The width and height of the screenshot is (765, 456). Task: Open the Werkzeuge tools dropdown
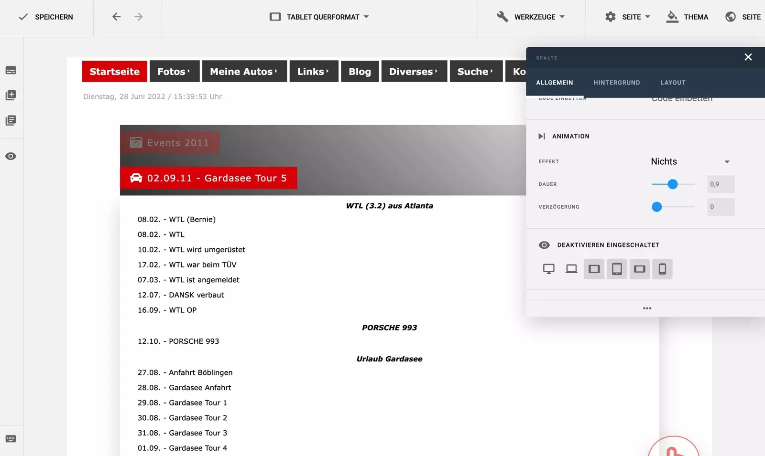coord(531,17)
